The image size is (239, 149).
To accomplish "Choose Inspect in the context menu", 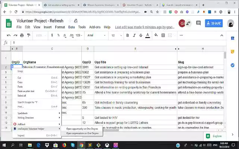I will pos(37,136).
